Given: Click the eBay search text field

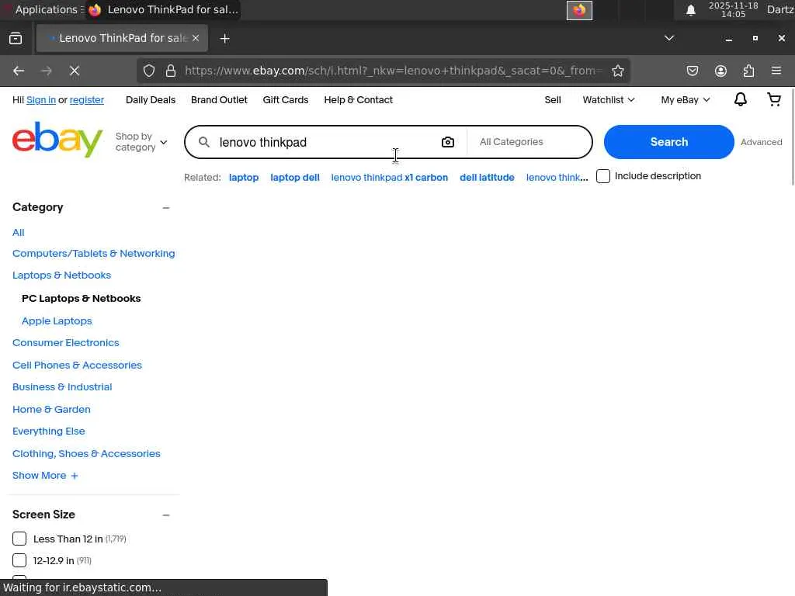Looking at the screenshot, I should pyautogui.click(x=325, y=143).
